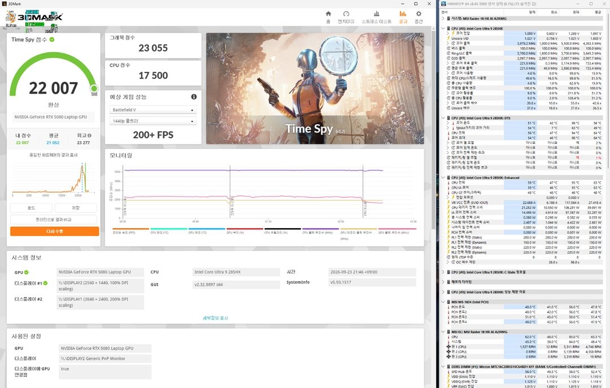Toggle the black CPU utility (%) legend
Screen dimensions: 610x388
point(282,231)
